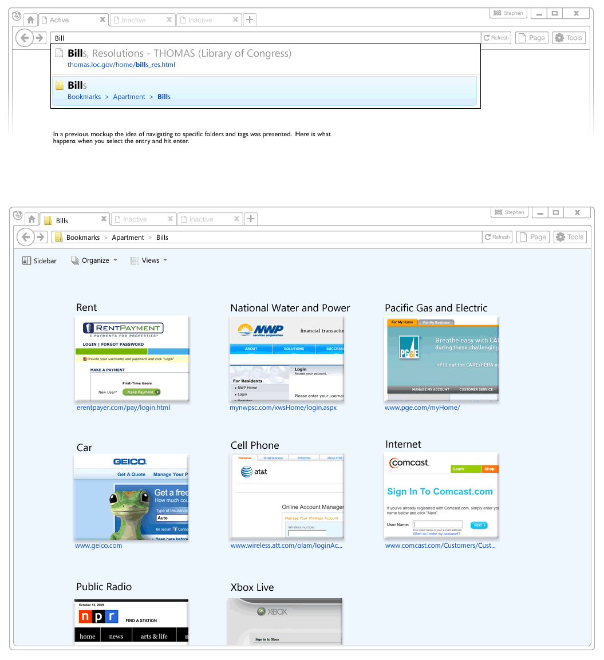604x660 pixels.
Task: Open the Internet Comcast thumbnail
Action: [x=441, y=496]
